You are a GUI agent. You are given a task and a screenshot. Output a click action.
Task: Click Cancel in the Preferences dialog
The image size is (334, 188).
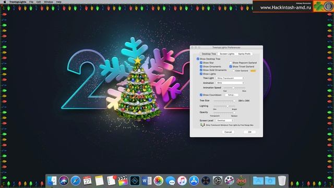pos(228,132)
